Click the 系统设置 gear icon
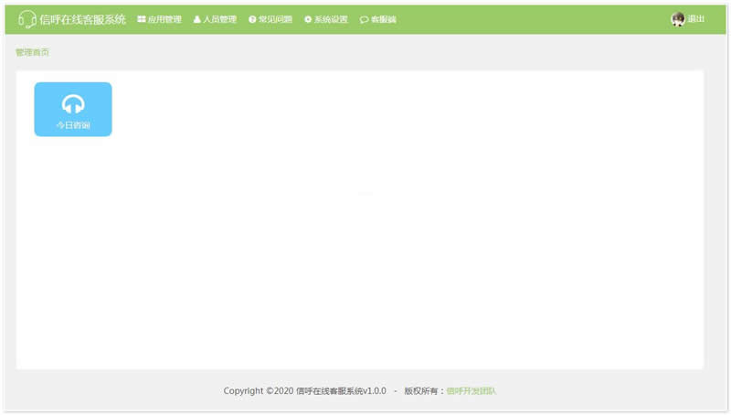The height and width of the screenshot is (415, 731). pyautogui.click(x=308, y=19)
